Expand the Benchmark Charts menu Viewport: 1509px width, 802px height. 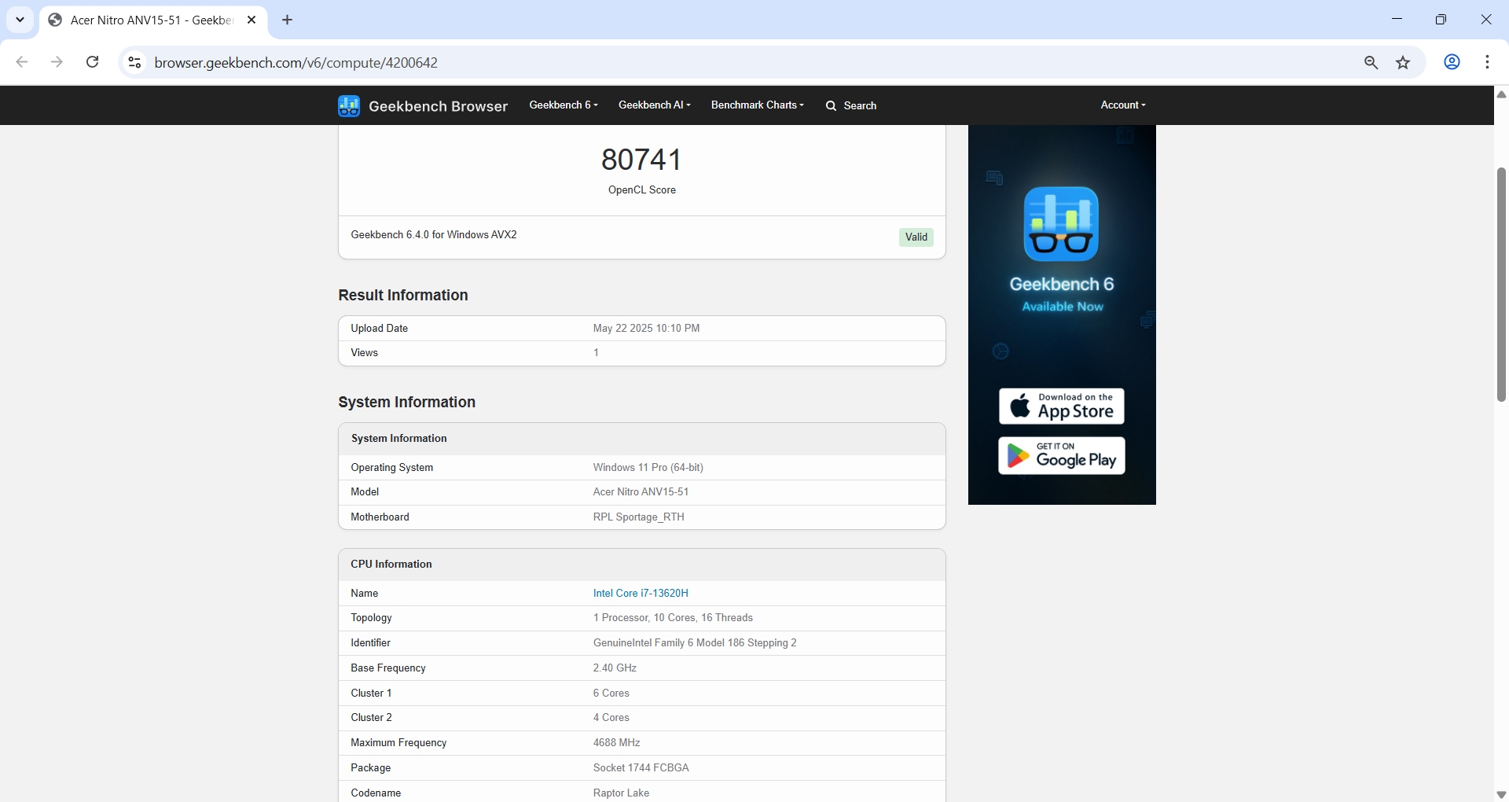[x=758, y=105]
